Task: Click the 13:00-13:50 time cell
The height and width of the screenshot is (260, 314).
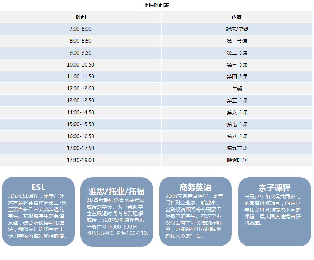Action: tap(81, 101)
